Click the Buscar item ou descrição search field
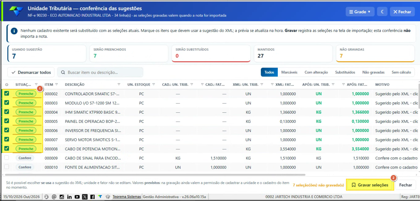 100,72
